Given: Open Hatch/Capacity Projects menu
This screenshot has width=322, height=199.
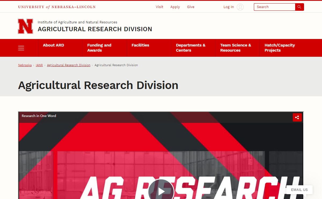Looking at the screenshot, I should click(280, 48).
